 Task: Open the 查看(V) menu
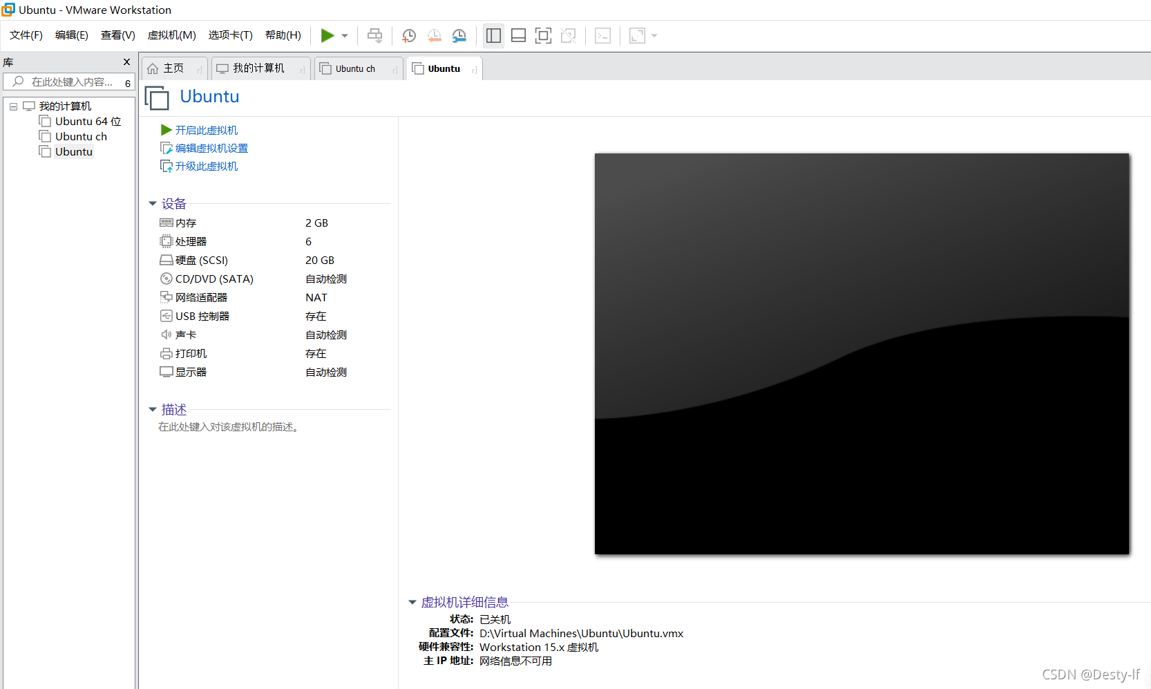118,35
